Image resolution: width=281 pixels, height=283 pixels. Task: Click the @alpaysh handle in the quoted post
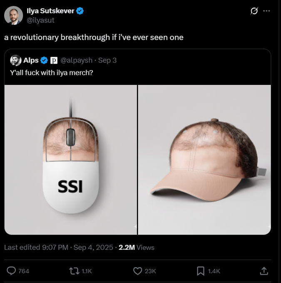coord(76,60)
